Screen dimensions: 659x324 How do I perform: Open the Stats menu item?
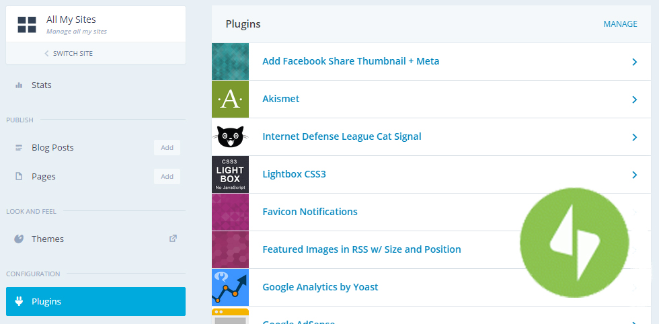pyautogui.click(x=95, y=85)
